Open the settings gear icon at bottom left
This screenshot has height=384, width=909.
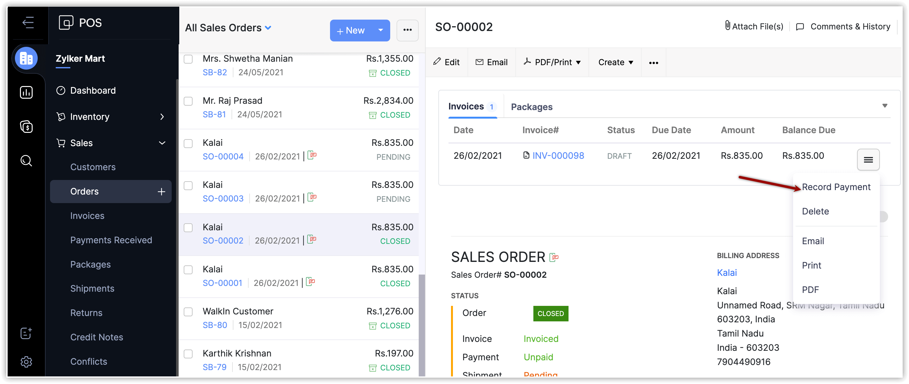26,362
